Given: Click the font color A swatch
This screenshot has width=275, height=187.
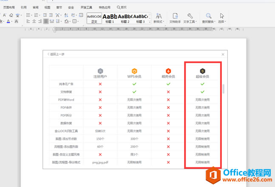Looking at the screenshot, I should click(9, 21).
